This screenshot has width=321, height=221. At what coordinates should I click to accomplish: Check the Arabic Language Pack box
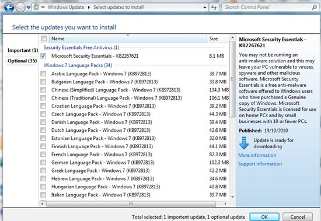pyautogui.click(x=43, y=73)
